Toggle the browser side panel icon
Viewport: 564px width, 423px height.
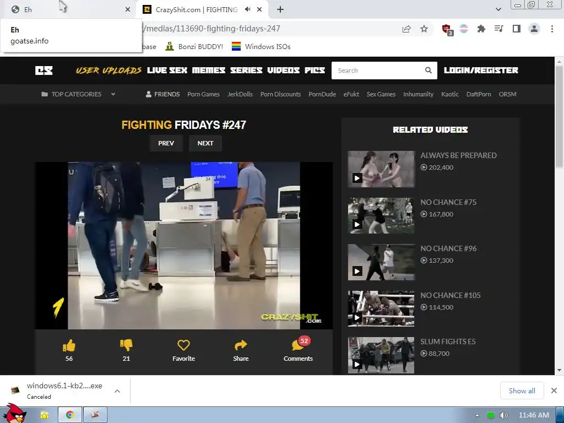tap(517, 29)
